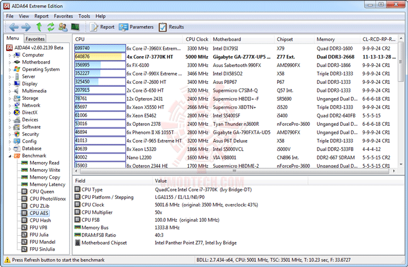Select the CPU Hash benchmark icon
Screen dimensions: 408x267
(24, 221)
